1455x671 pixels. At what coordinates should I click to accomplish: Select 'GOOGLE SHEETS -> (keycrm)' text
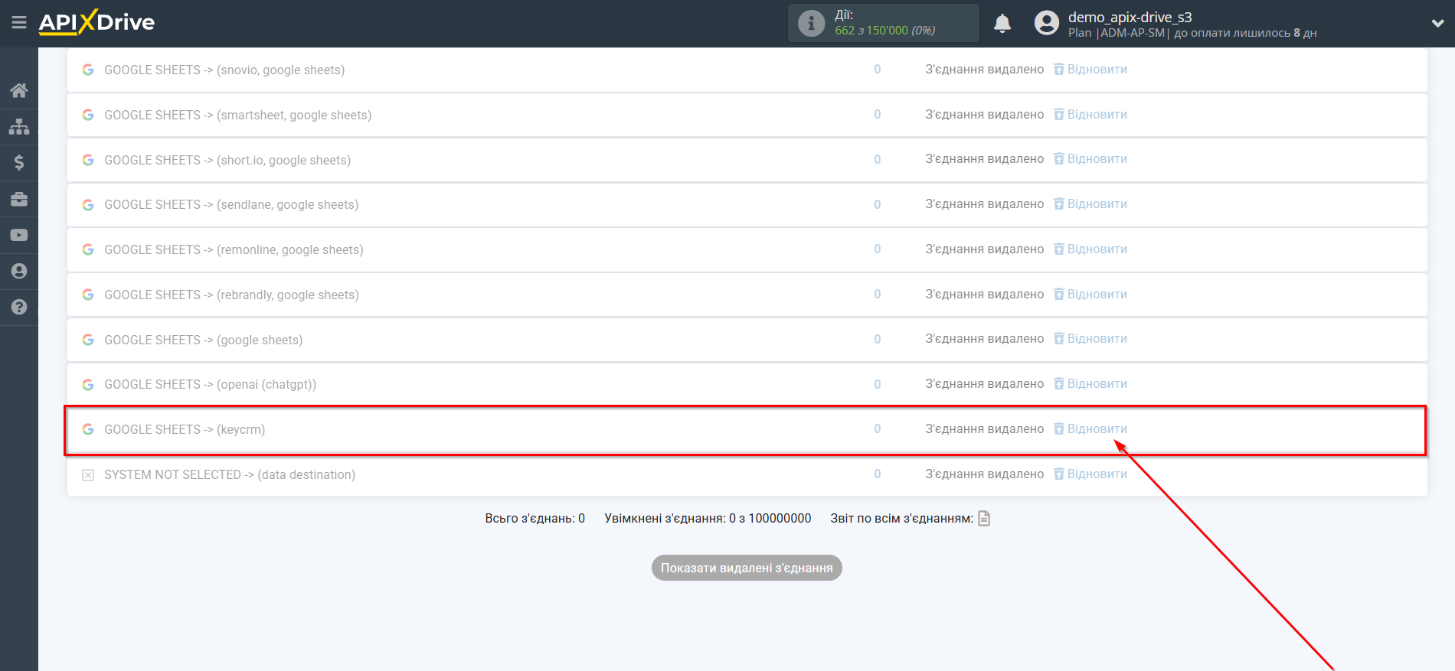click(x=185, y=429)
